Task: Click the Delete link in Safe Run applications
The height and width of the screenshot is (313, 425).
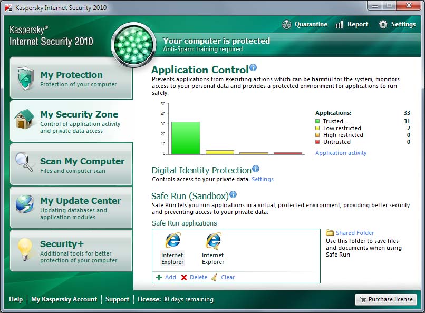Action: (198, 277)
